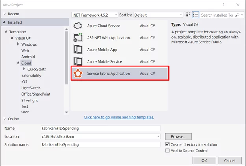Click the Solution name input field
The width and height of the screenshot is (246, 166).
tap(101, 144)
